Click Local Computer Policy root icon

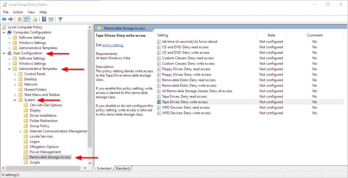4,27
